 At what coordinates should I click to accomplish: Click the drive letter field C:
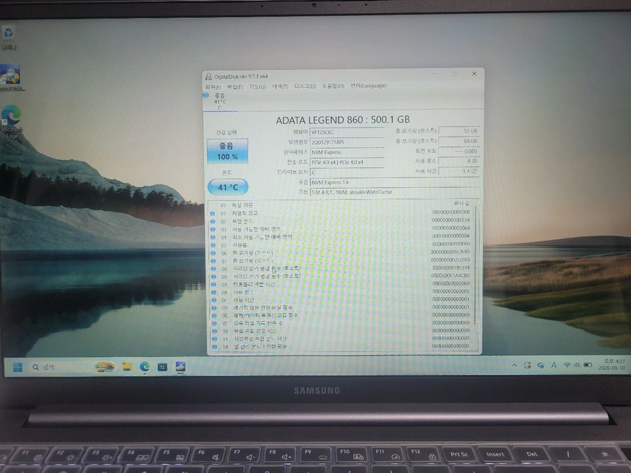(347, 172)
